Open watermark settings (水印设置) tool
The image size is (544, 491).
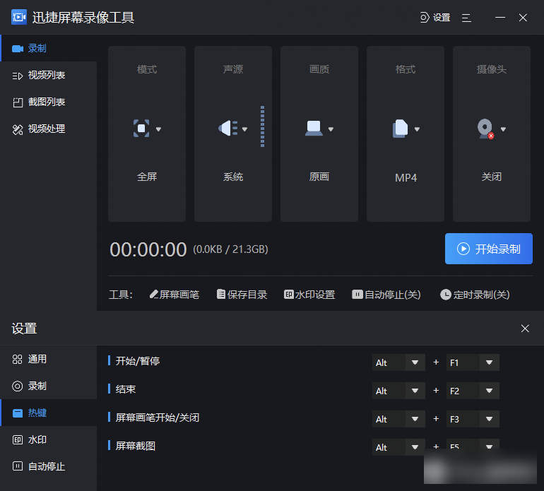[309, 295]
